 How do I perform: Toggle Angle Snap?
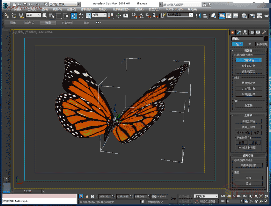(x=141, y=16)
